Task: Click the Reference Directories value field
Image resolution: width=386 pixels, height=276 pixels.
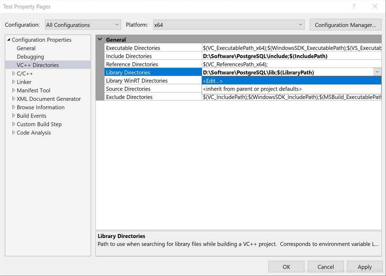Action: 292,64
